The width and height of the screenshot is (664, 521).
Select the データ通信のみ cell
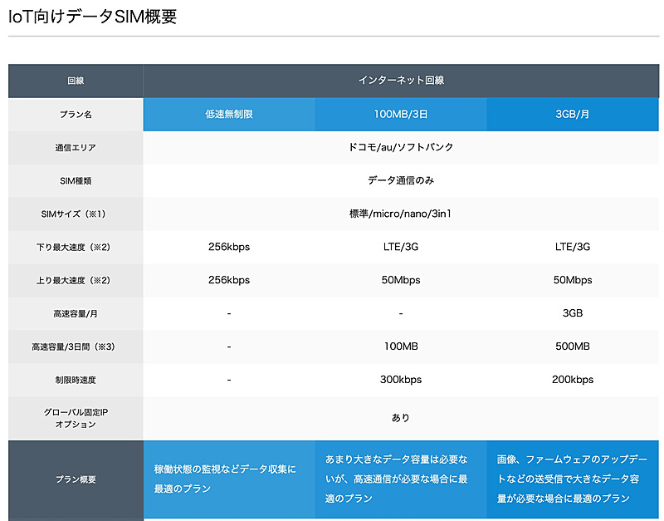point(401,180)
